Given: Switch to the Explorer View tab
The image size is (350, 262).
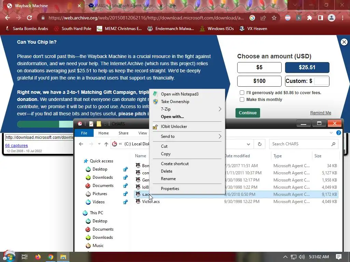Looking at the screenshot, I should [143, 133].
